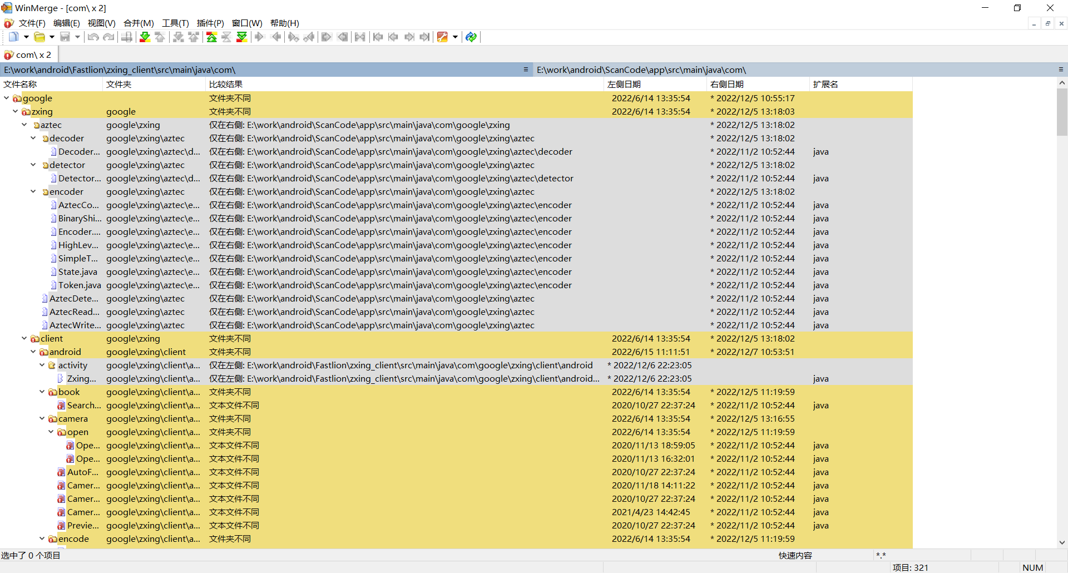The image size is (1068, 573).
Task: Open the 窗口(W) menu
Action: click(x=247, y=23)
